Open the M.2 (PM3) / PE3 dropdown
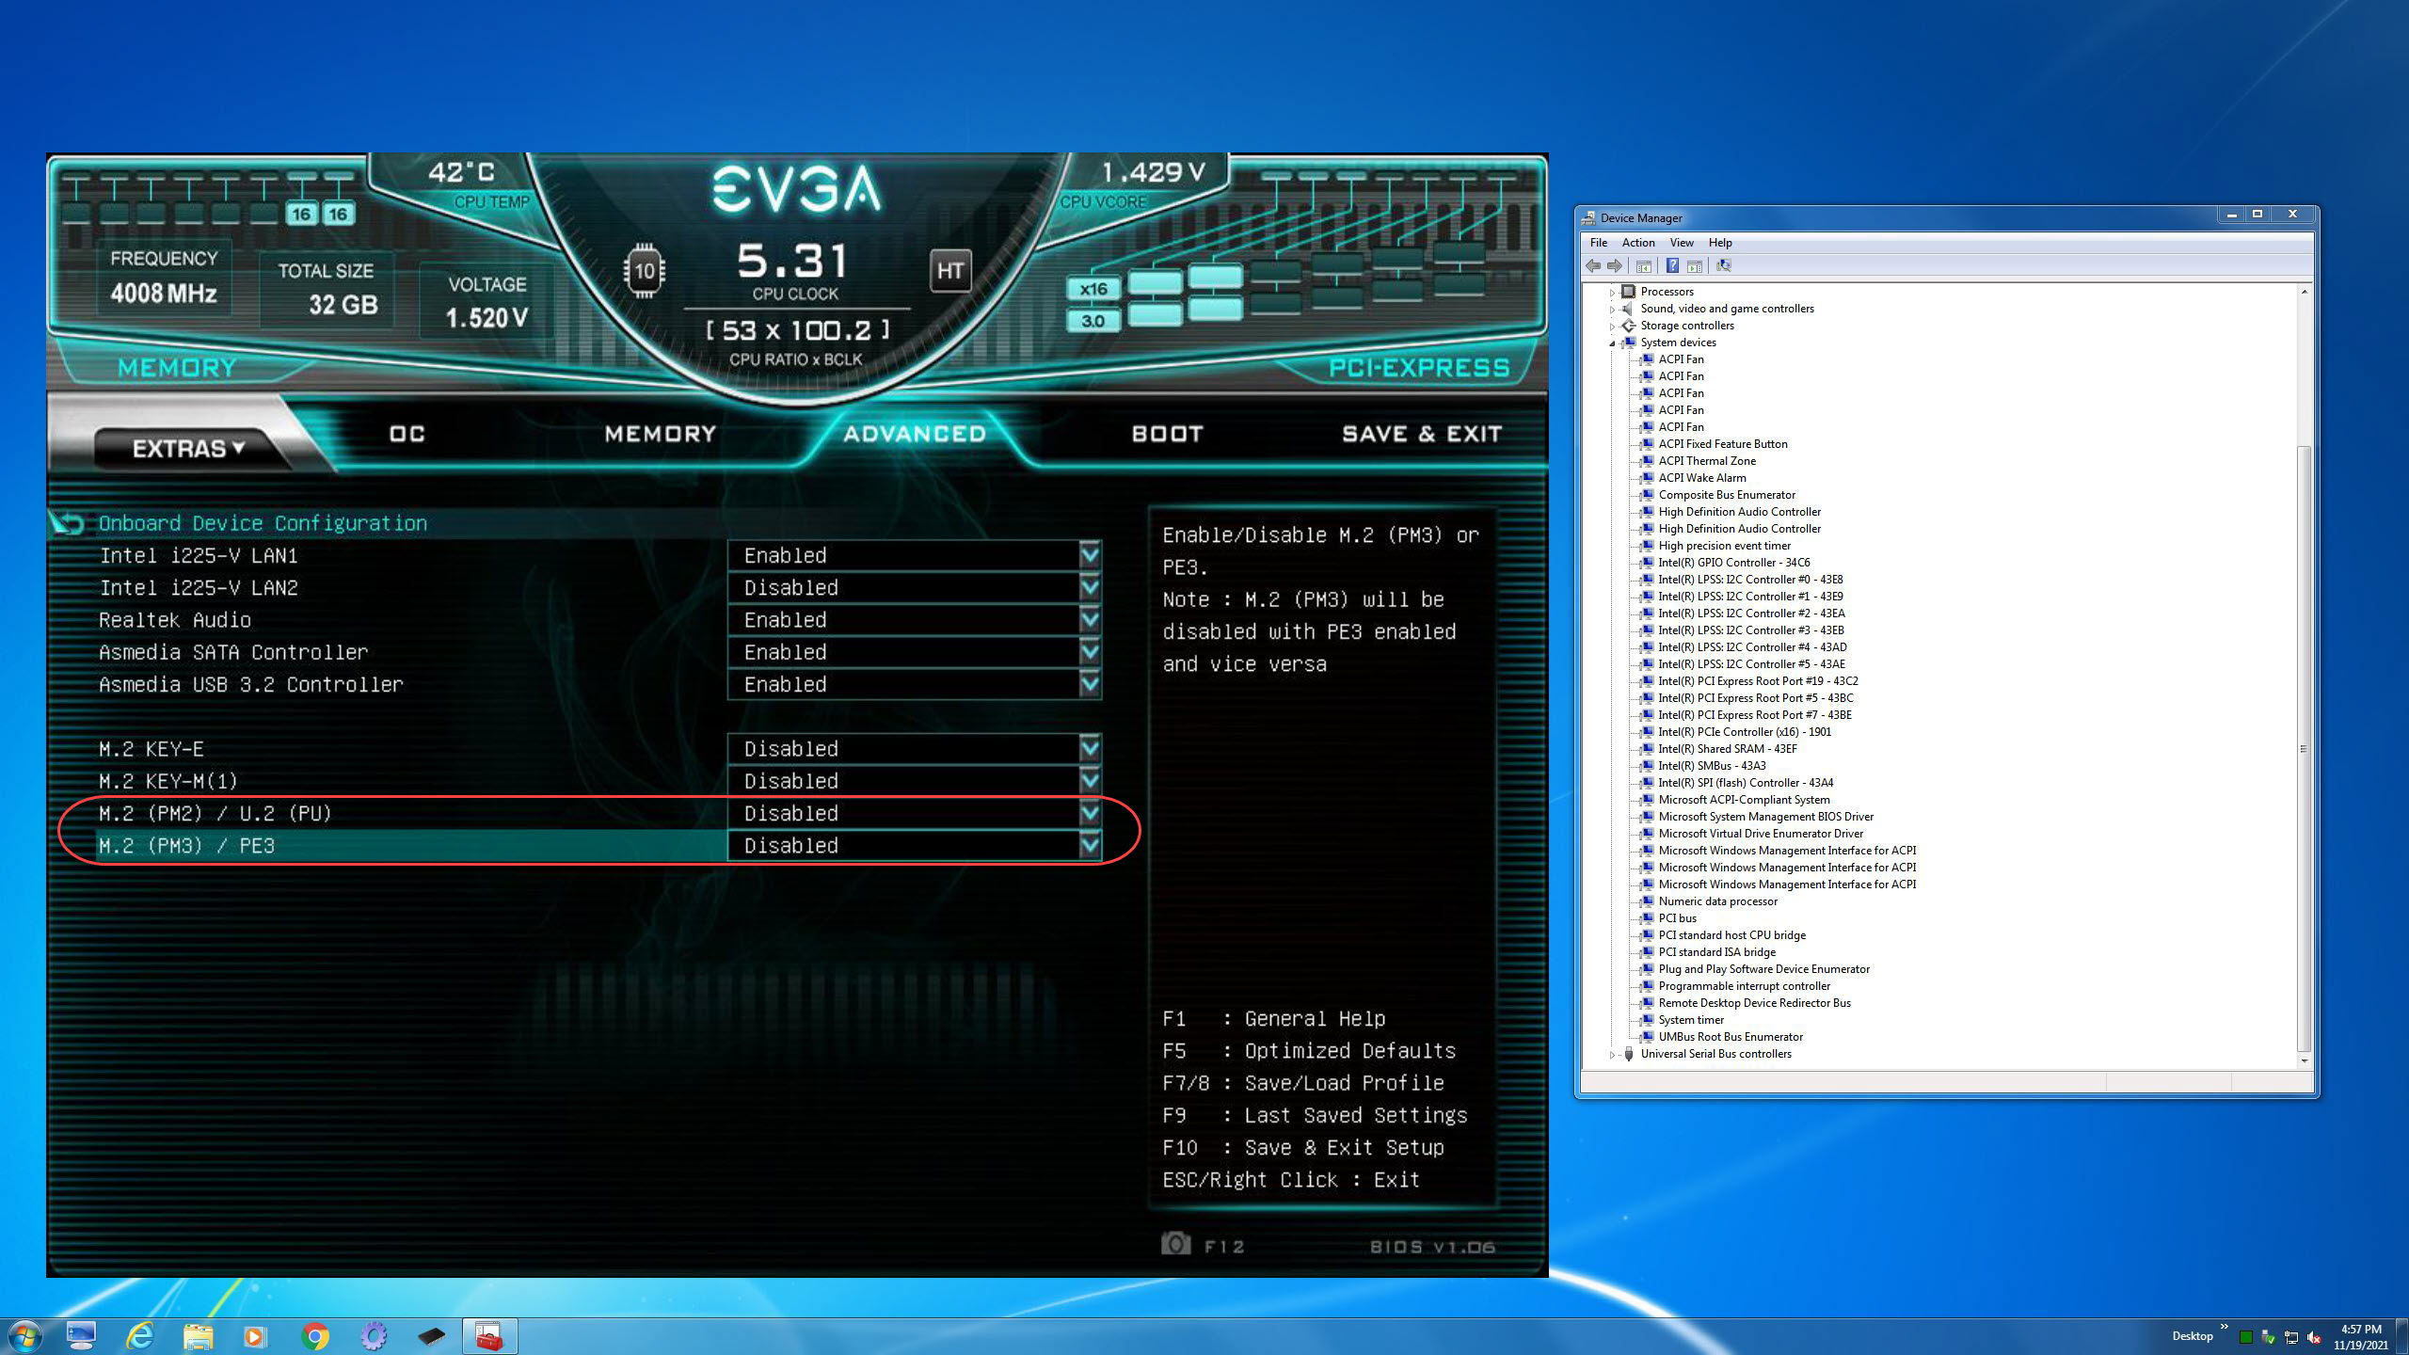Image resolution: width=2409 pixels, height=1355 pixels. [1090, 845]
